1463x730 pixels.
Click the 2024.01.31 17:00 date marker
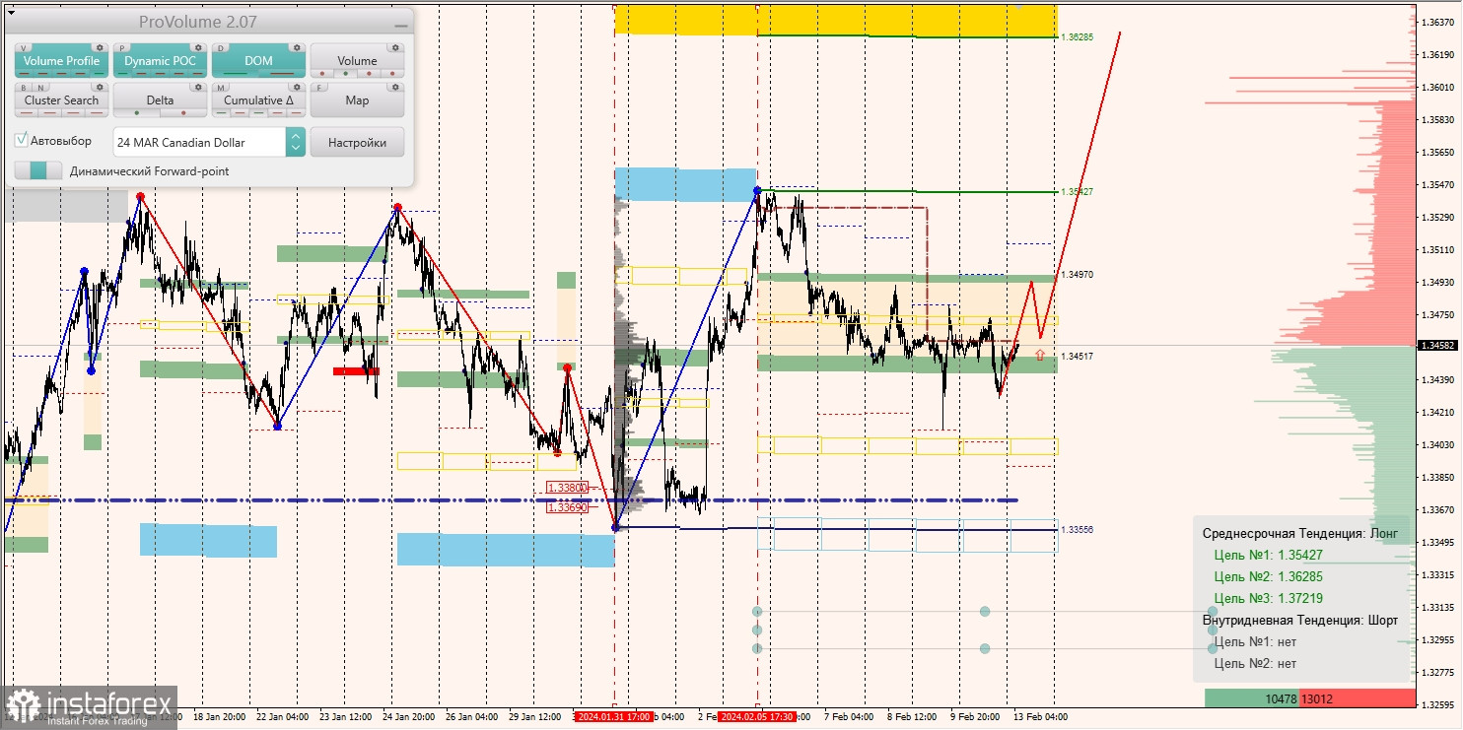click(613, 716)
